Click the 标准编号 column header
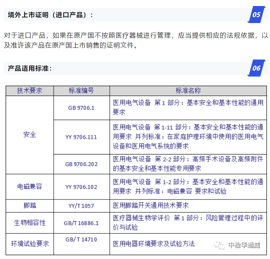Viewport: 270px width, 259px height. pos(81,91)
